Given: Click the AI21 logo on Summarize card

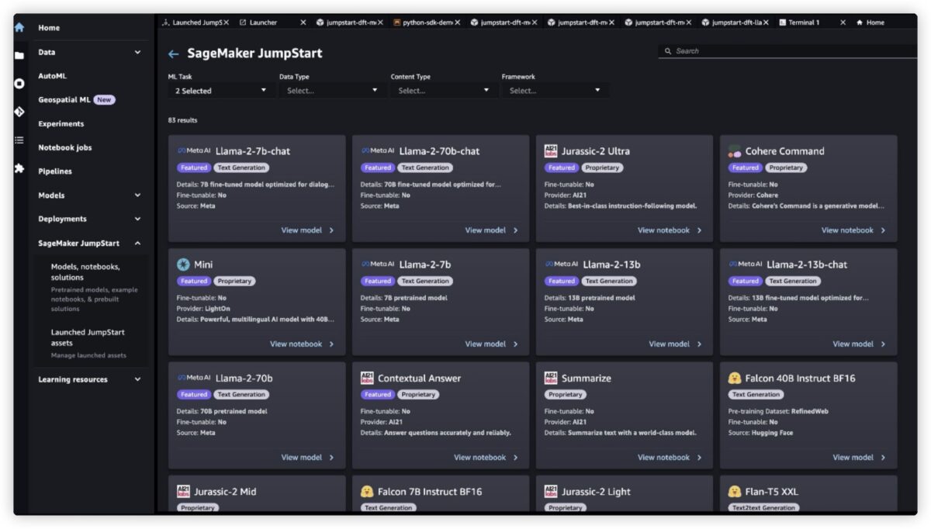Looking at the screenshot, I should [551, 378].
